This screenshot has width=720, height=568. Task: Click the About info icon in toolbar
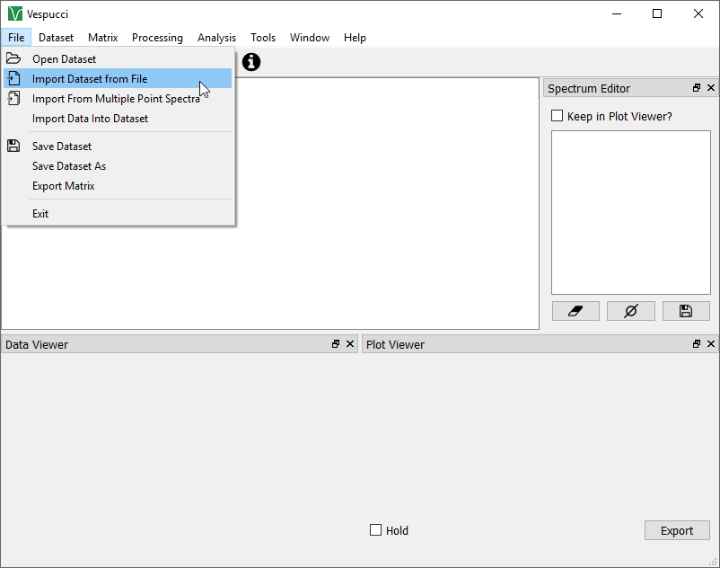(251, 62)
